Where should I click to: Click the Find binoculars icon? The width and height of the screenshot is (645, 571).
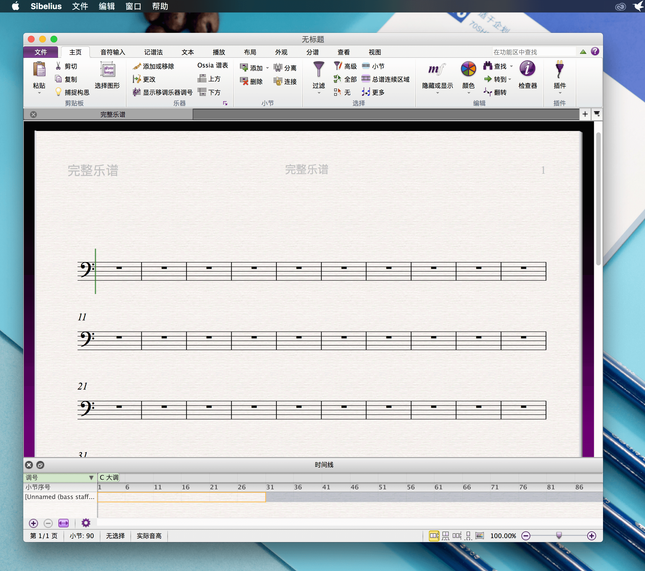coord(488,65)
